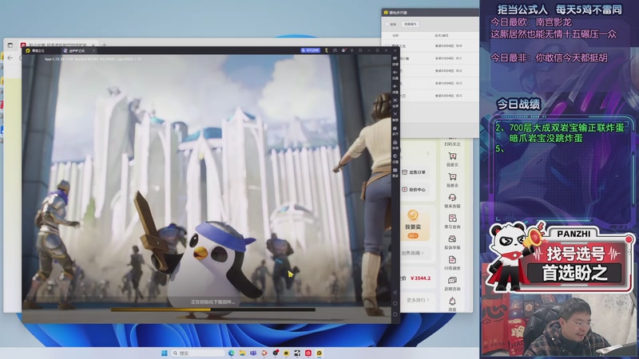Open emulator key-mapping (按键) sidebar tool
Screen dimensions: 639x359
coord(395,60)
